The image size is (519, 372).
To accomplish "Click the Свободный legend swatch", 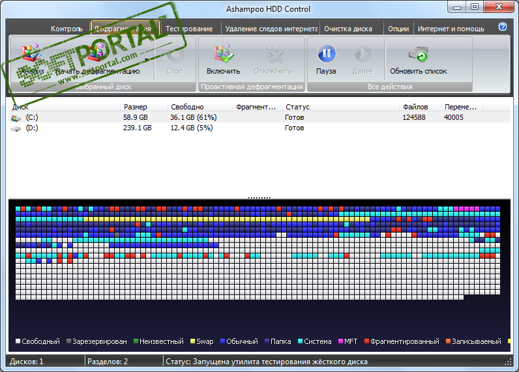I will [18, 341].
